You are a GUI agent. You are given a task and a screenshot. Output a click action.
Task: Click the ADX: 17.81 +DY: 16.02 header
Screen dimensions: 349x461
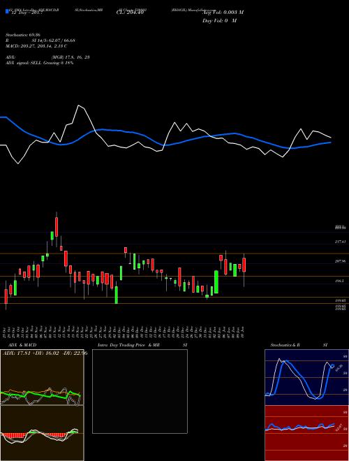point(45,353)
